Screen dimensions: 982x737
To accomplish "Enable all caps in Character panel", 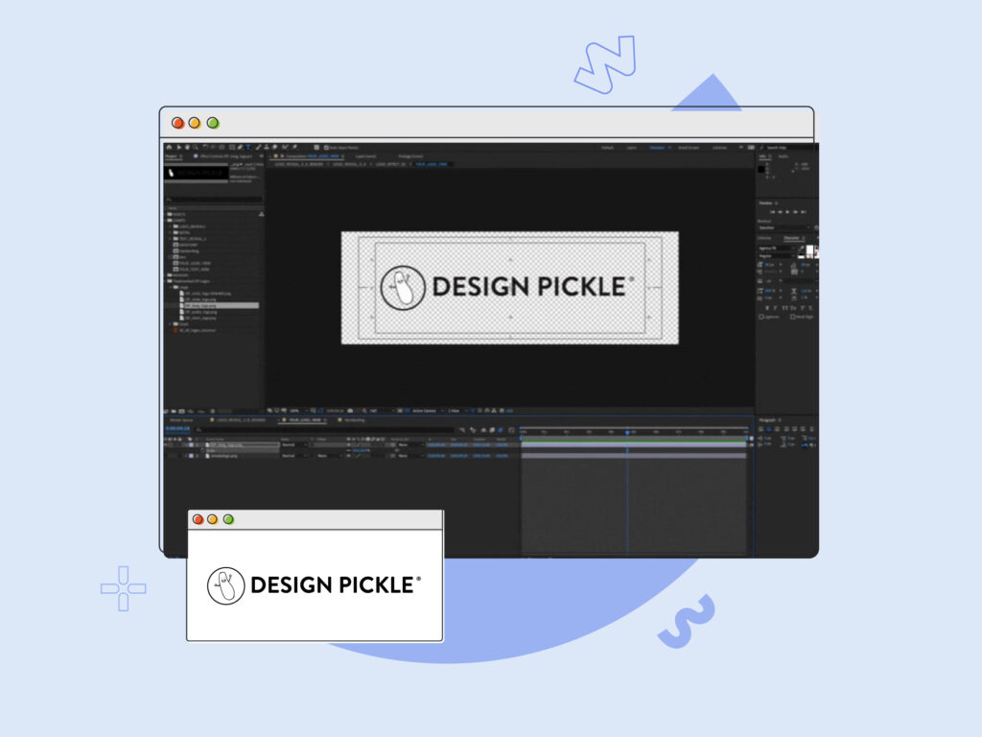I will click(x=785, y=308).
